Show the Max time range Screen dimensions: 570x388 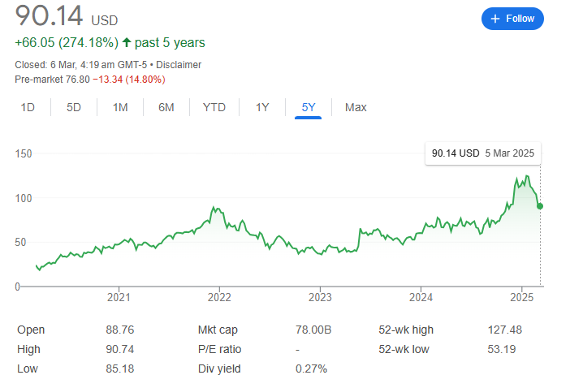pyautogui.click(x=356, y=107)
